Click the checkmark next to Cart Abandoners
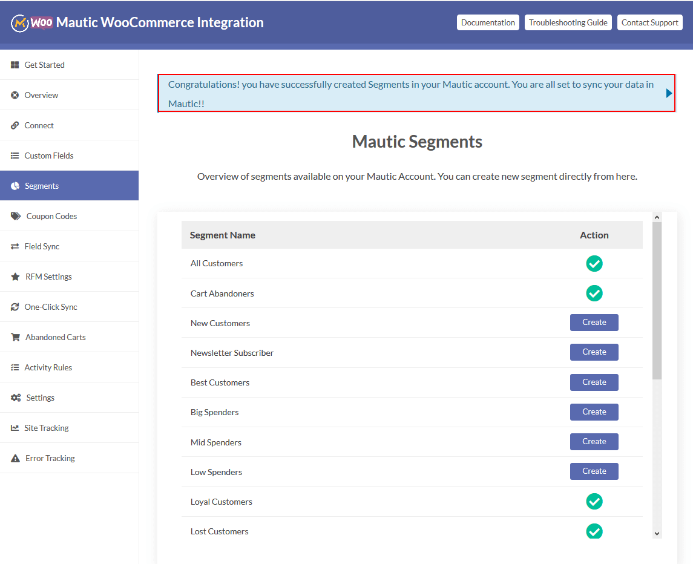 click(594, 293)
